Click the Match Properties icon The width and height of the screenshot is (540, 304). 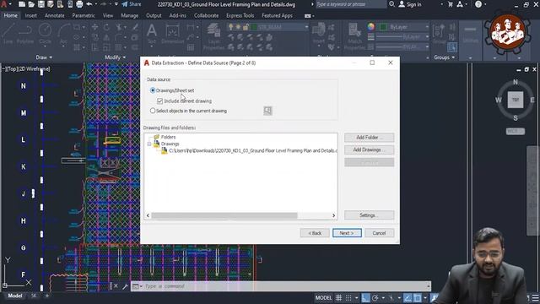[354, 36]
